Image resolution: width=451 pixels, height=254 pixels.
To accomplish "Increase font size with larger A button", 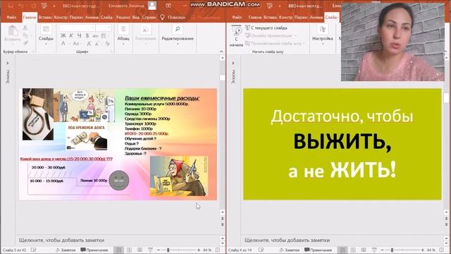I will [x=89, y=44].
